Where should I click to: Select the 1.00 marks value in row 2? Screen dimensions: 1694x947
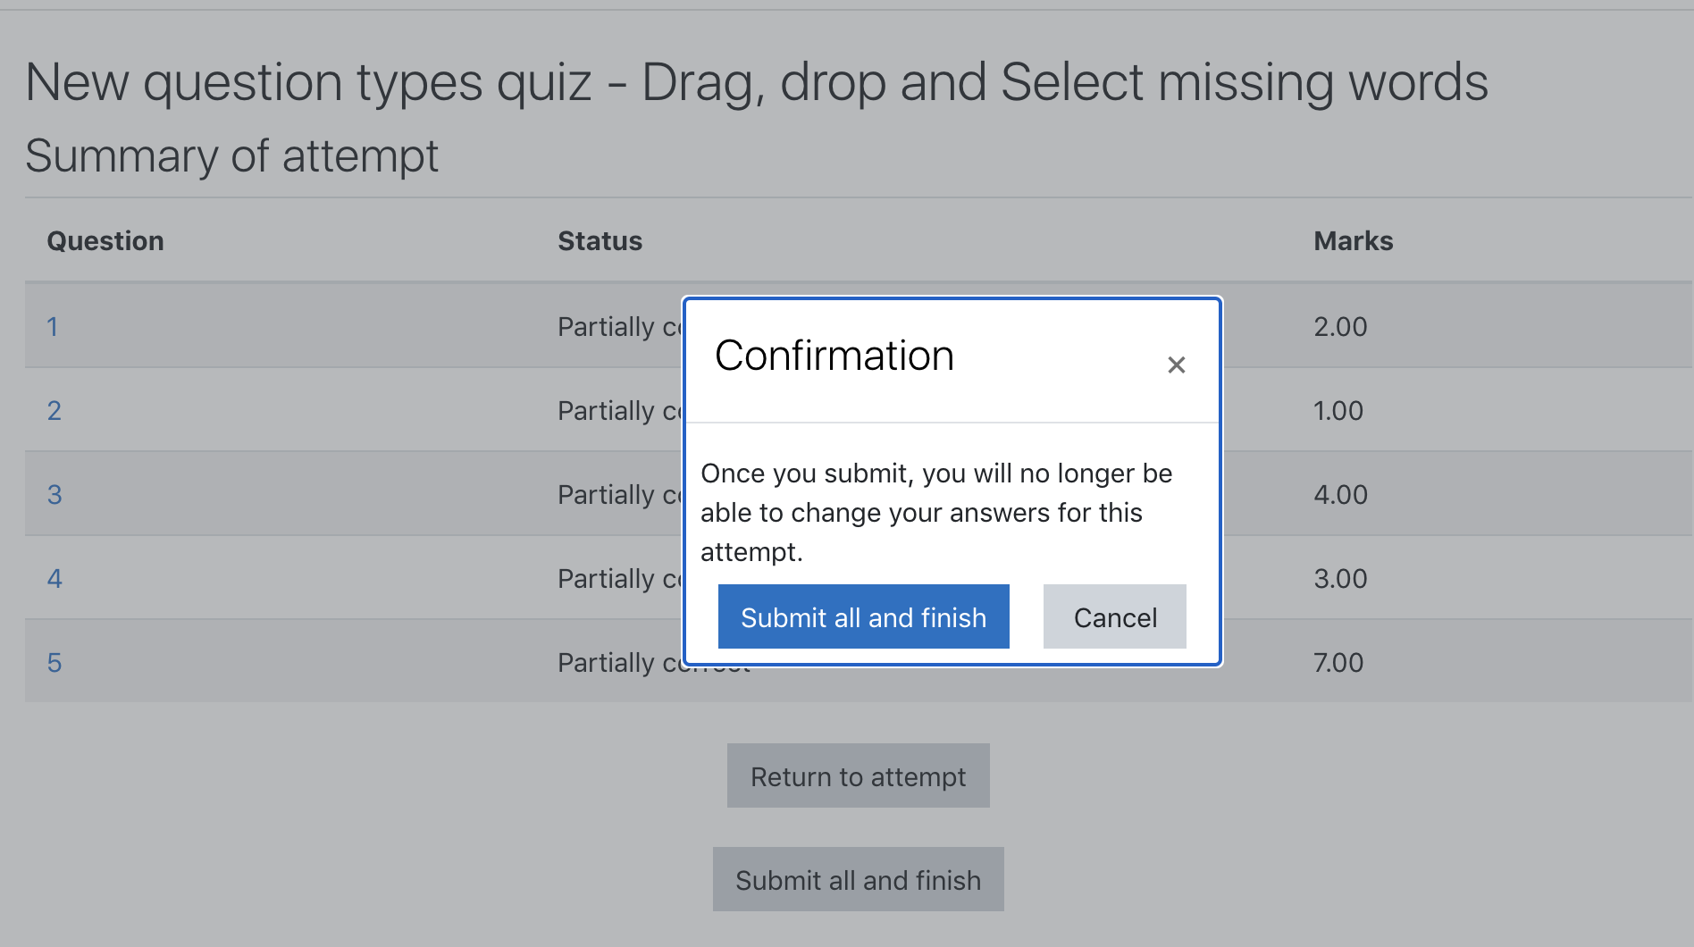1338,411
